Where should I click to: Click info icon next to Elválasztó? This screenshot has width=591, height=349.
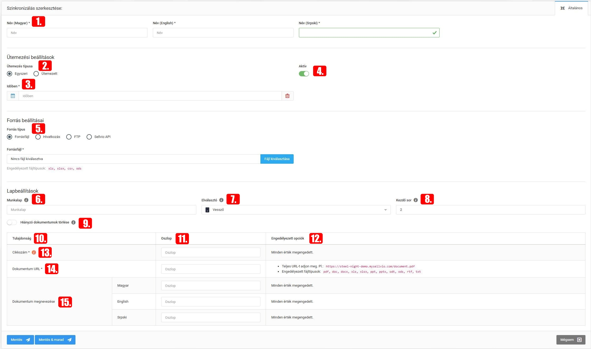click(221, 200)
